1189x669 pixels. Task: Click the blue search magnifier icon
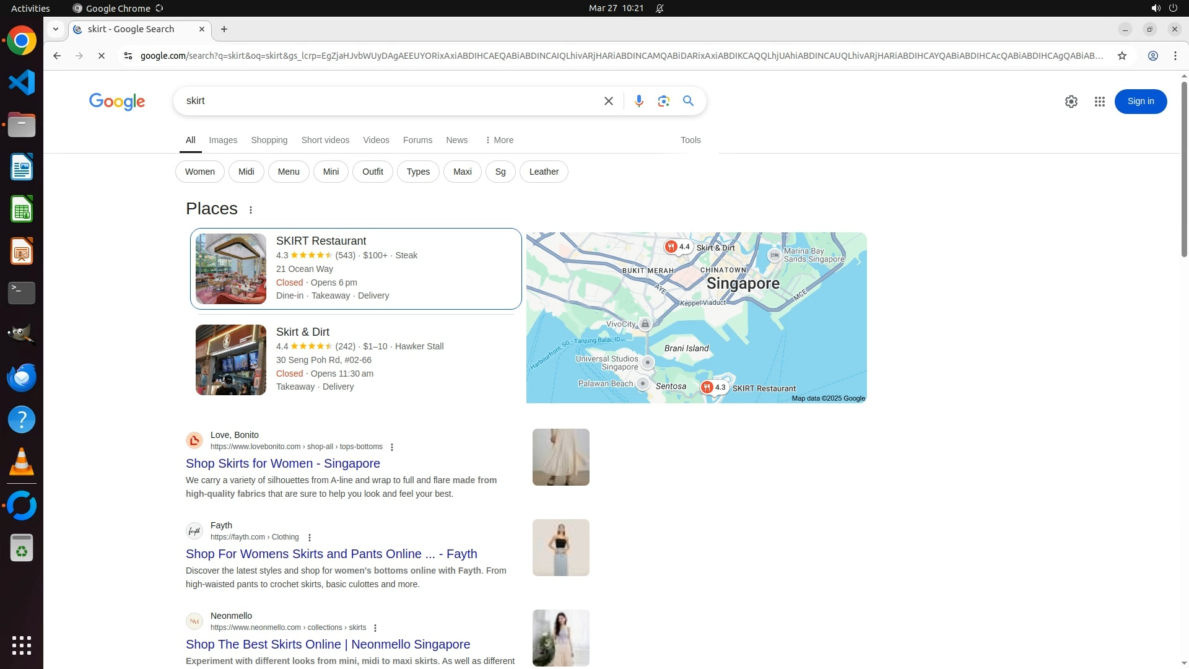688,101
